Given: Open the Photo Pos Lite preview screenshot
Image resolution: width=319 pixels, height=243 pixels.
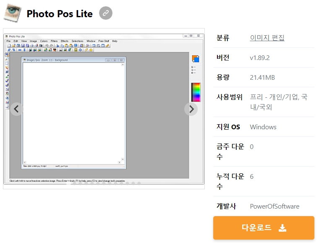Looking at the screenshot, I should pos(104,109).
